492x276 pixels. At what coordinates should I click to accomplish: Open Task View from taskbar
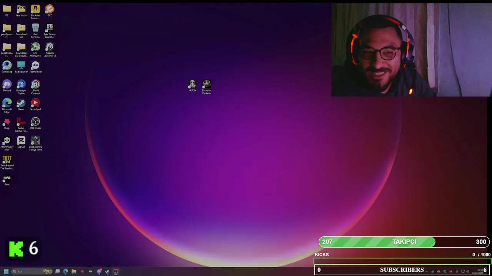click(x=57, y=271)
